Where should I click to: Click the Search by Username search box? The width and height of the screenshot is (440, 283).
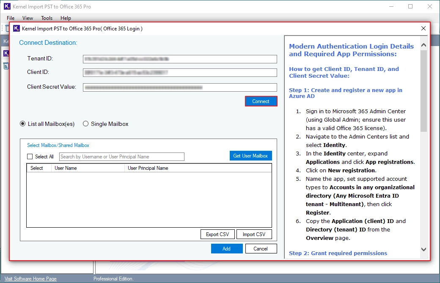point(122,157)
